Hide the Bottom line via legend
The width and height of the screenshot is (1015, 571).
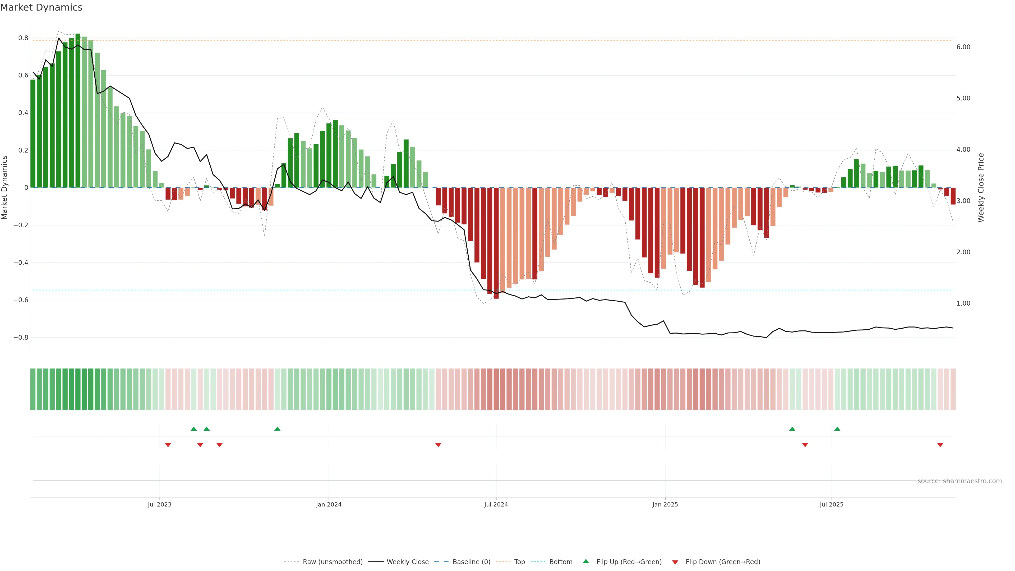561,562
